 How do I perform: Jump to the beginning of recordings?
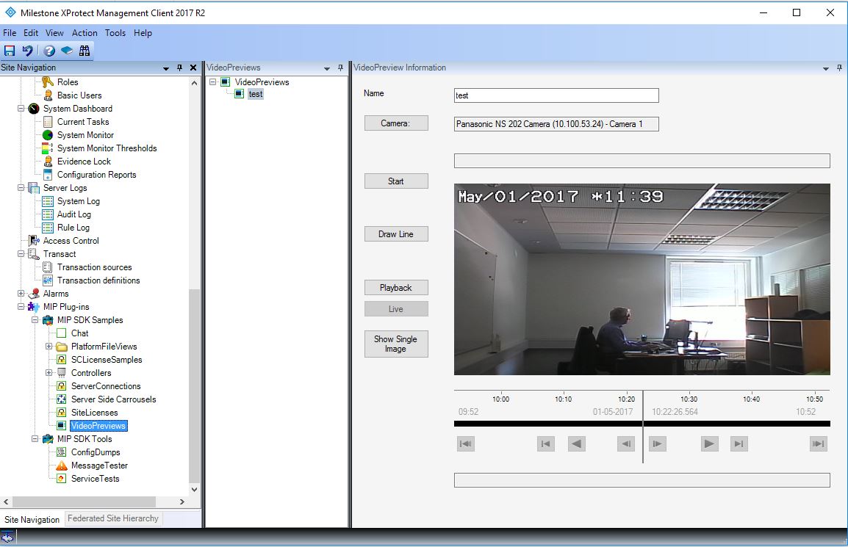tap(466, 444)
